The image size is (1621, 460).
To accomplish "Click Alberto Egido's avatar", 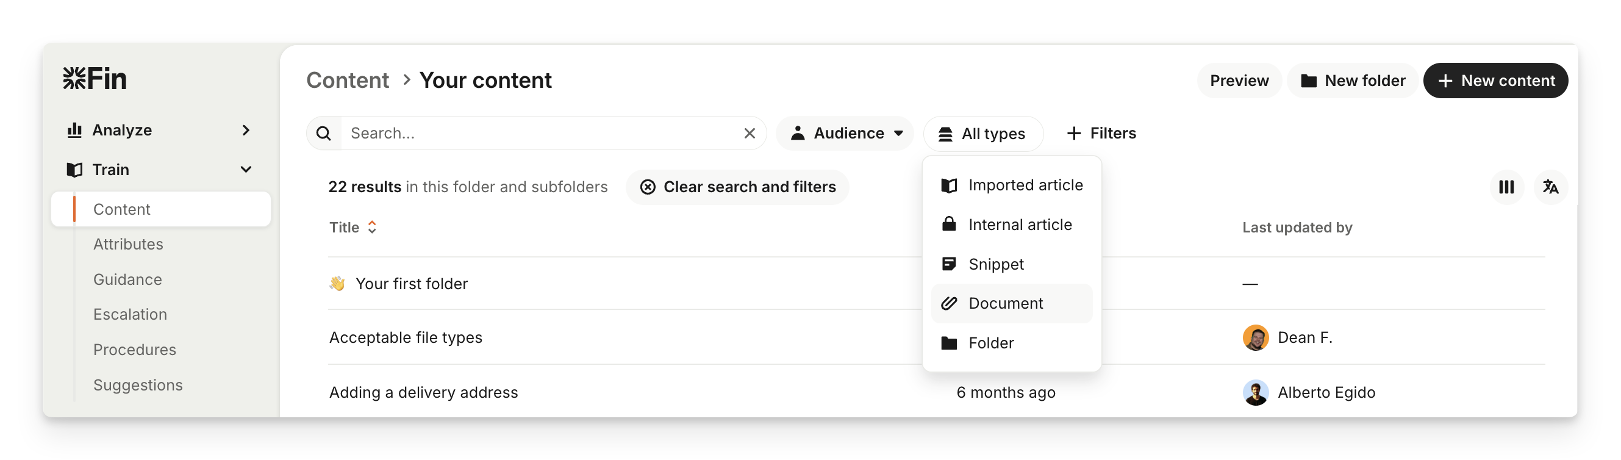I will (x=1254, y=393).
